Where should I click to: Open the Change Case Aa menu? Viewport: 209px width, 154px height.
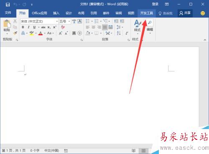[50, 33]
